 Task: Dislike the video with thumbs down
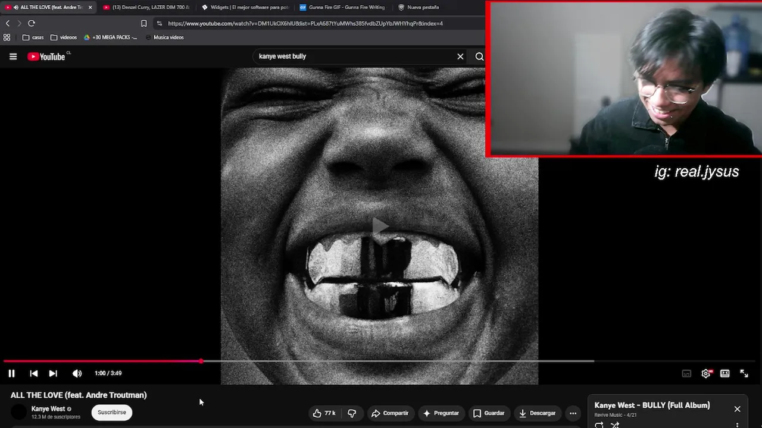point(352,413)
